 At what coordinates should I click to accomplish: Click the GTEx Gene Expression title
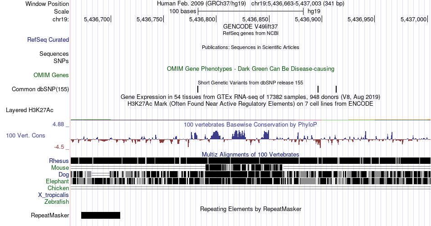tap(250, 97)
